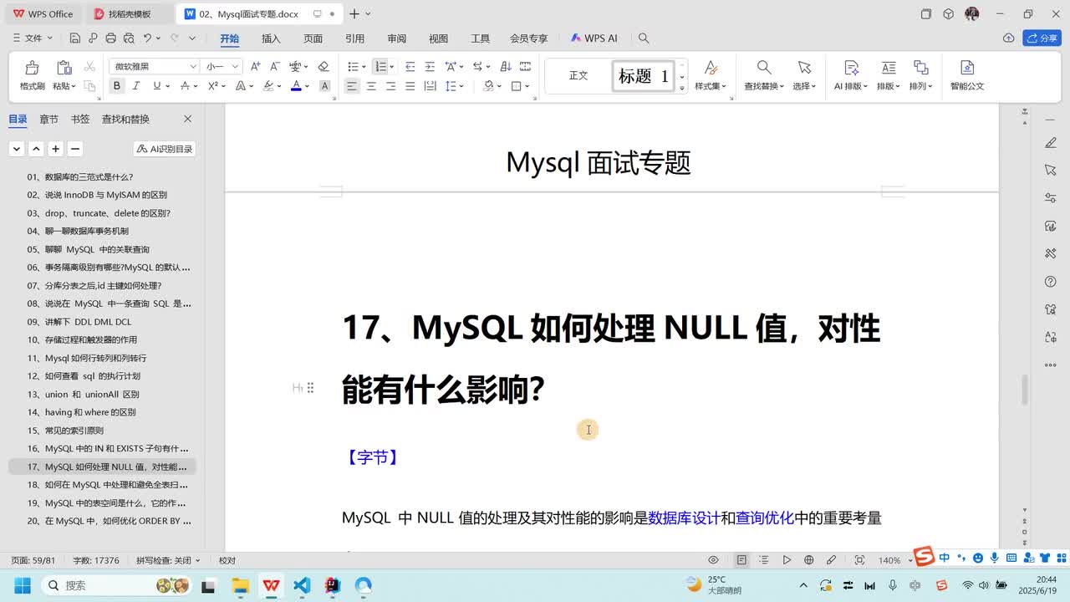Set justified text alignment
The width and height of the screenshot is (1070, 602).
pyautogui.click(x=410, y=86)
